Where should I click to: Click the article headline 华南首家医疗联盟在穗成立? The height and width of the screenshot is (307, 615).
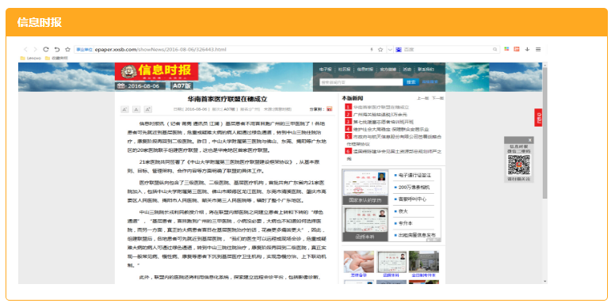tap(227, 100)
